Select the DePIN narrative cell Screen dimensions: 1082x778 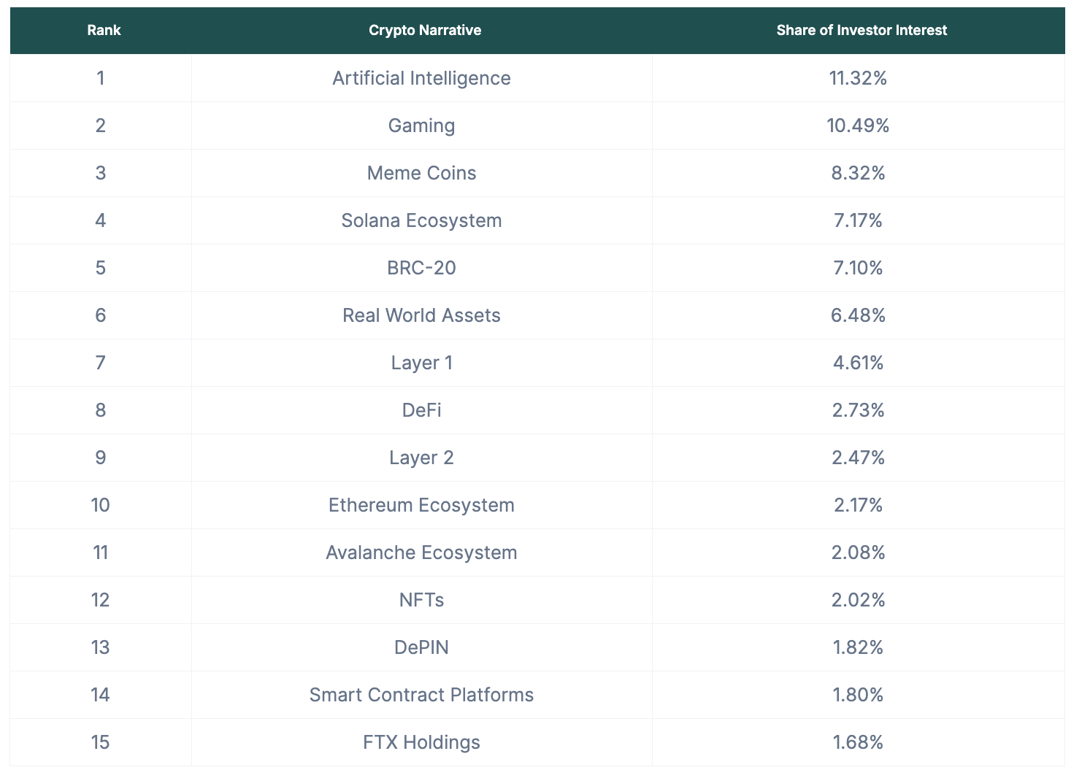[421, 647]
